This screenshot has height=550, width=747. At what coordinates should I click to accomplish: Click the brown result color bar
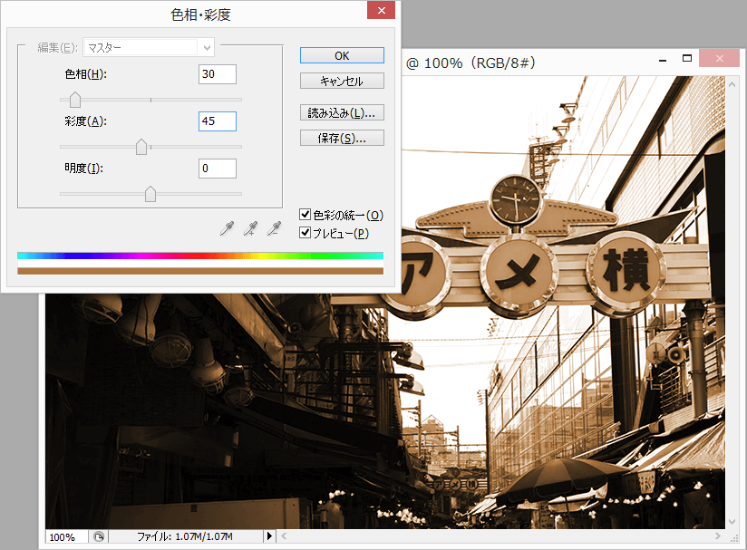point(200,271)
